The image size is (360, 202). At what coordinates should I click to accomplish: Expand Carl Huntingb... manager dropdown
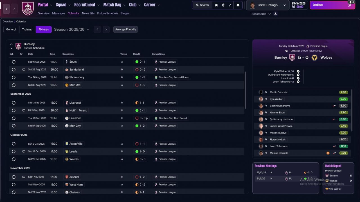(x=267, y=5)
